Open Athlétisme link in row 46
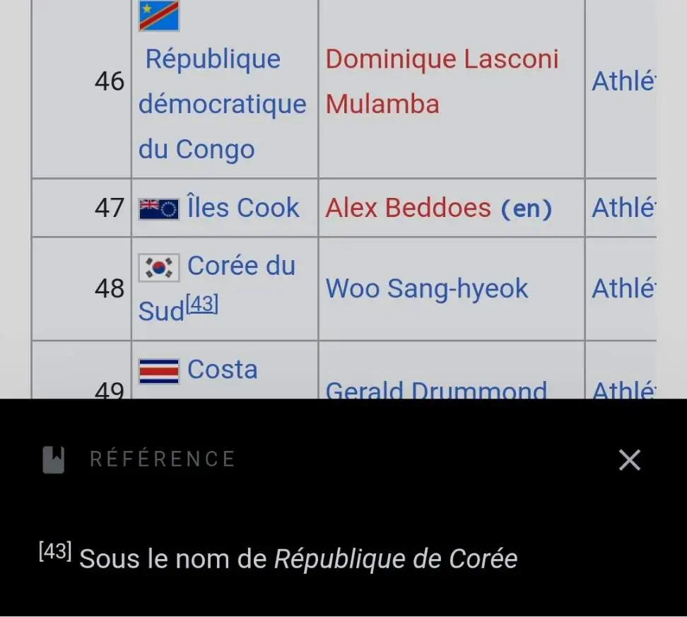 623,81
